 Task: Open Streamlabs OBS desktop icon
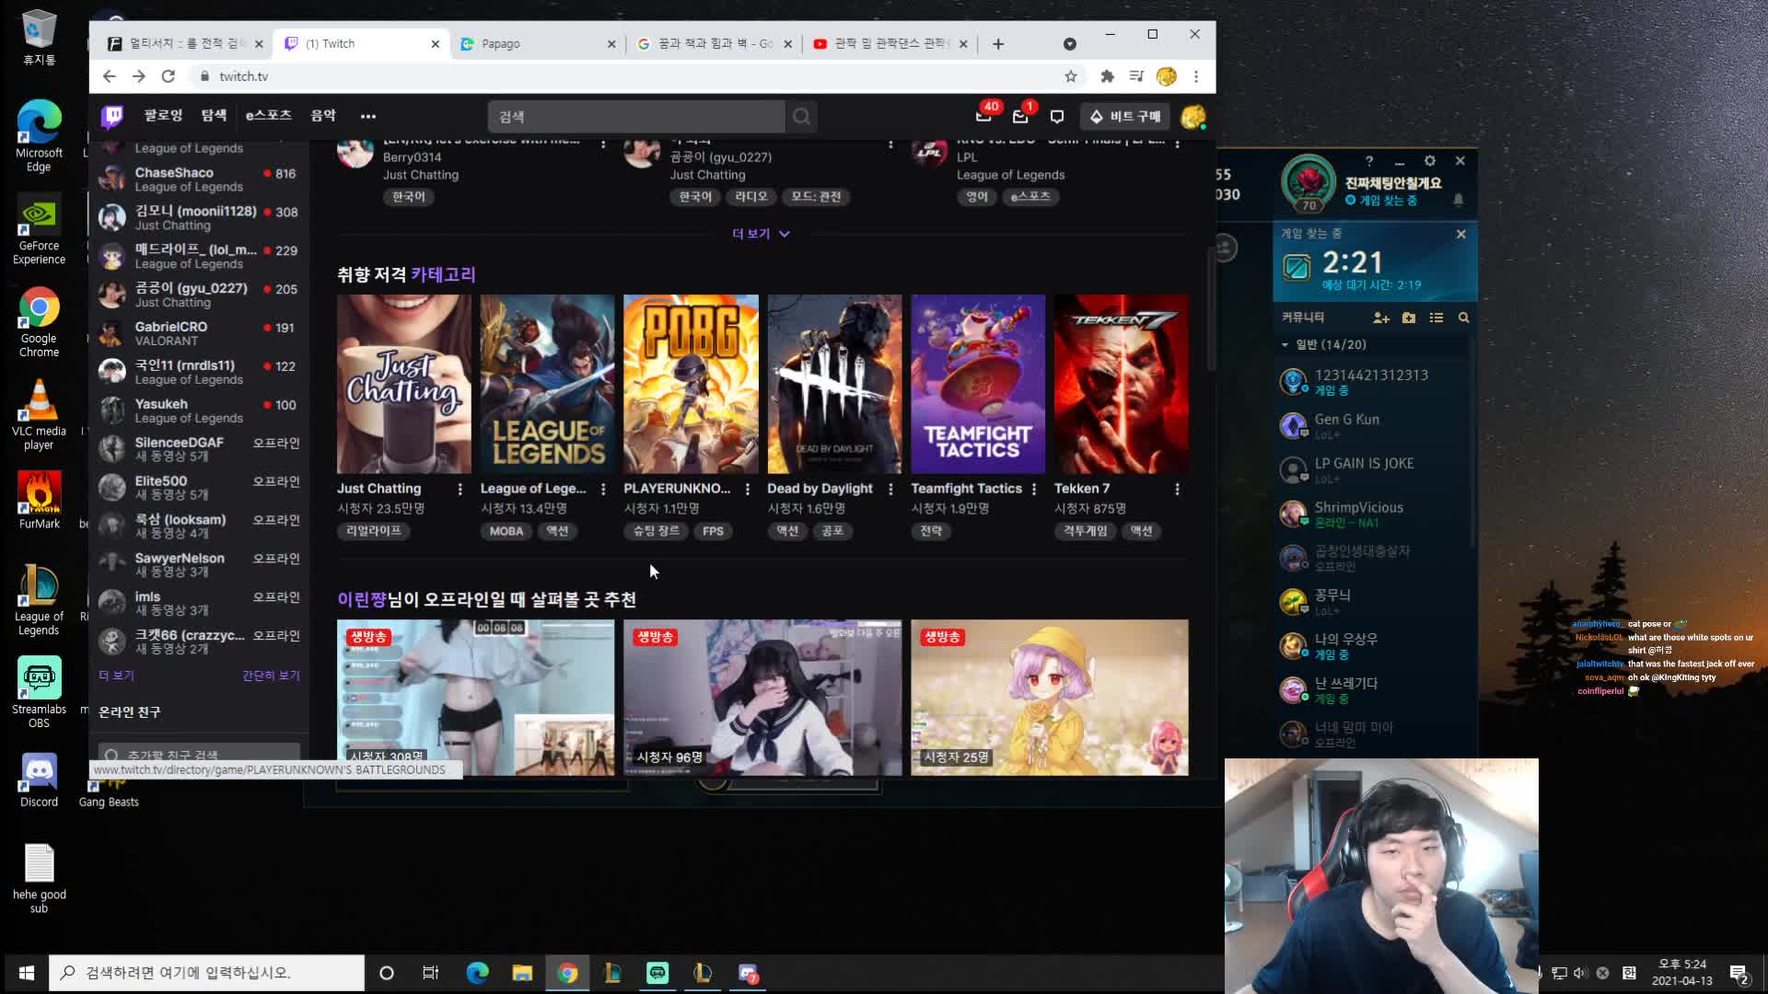point(39,692)
